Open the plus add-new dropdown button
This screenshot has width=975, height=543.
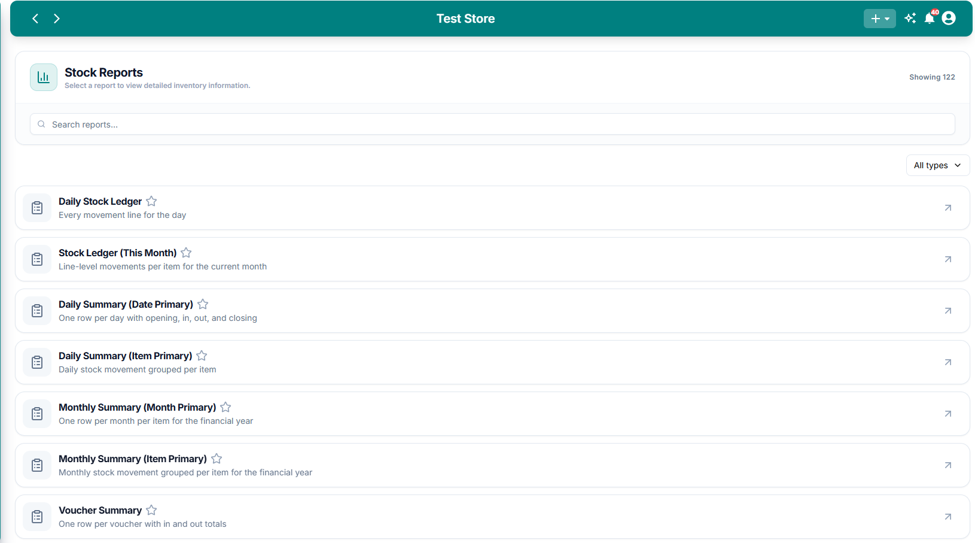click(879, 19)
